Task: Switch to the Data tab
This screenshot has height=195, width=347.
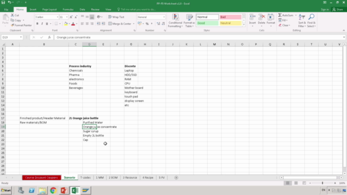Action: coord(82,10)
